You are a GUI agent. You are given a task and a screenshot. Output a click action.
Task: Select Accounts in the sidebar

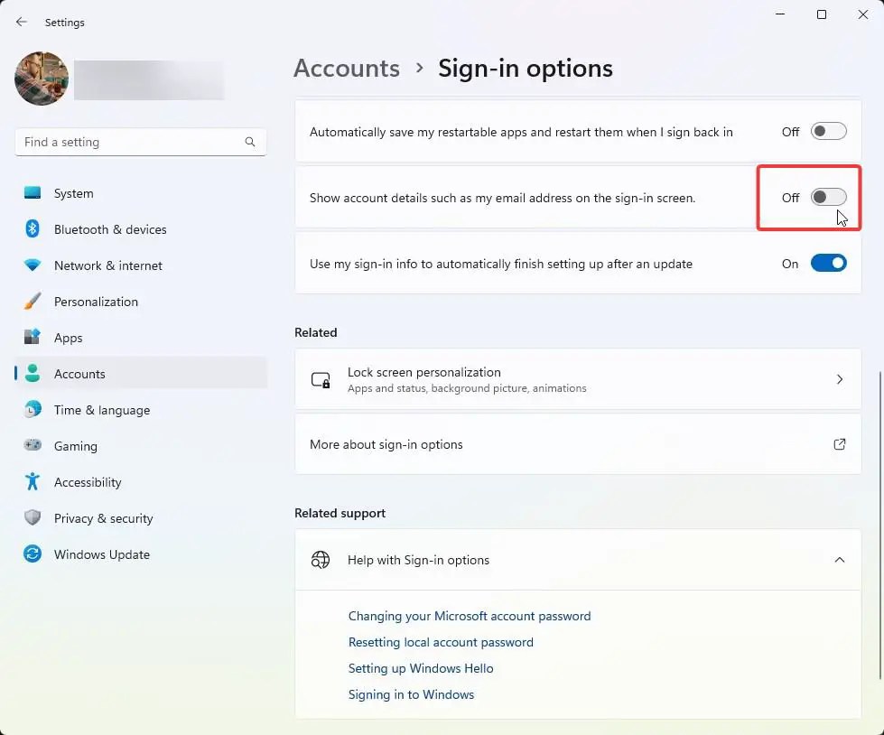click(x=141, y=373)
